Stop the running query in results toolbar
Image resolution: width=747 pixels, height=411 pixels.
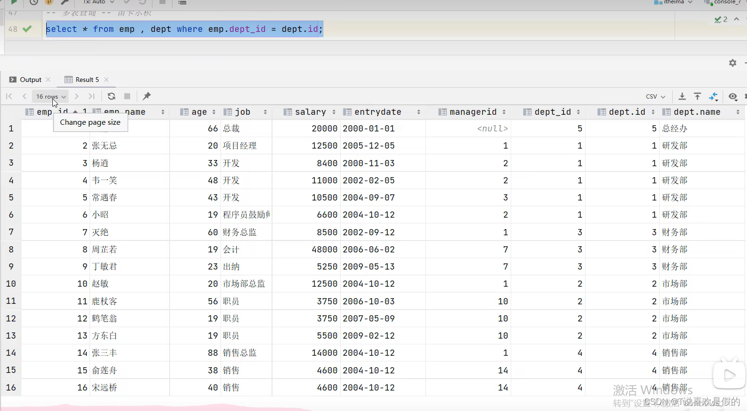coord(127,96)
